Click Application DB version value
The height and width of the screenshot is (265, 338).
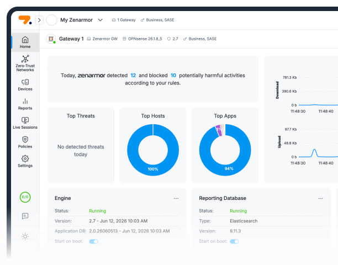129,231
